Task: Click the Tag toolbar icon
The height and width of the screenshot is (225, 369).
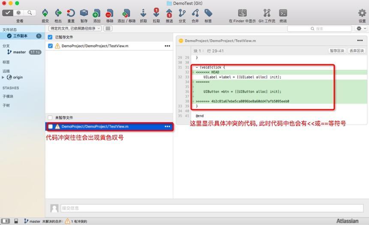Action: 208,13
